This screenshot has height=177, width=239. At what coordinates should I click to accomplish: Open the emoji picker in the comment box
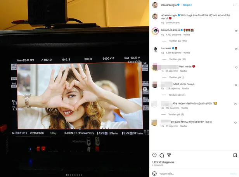pyautogui.click(x=155, y=174)
